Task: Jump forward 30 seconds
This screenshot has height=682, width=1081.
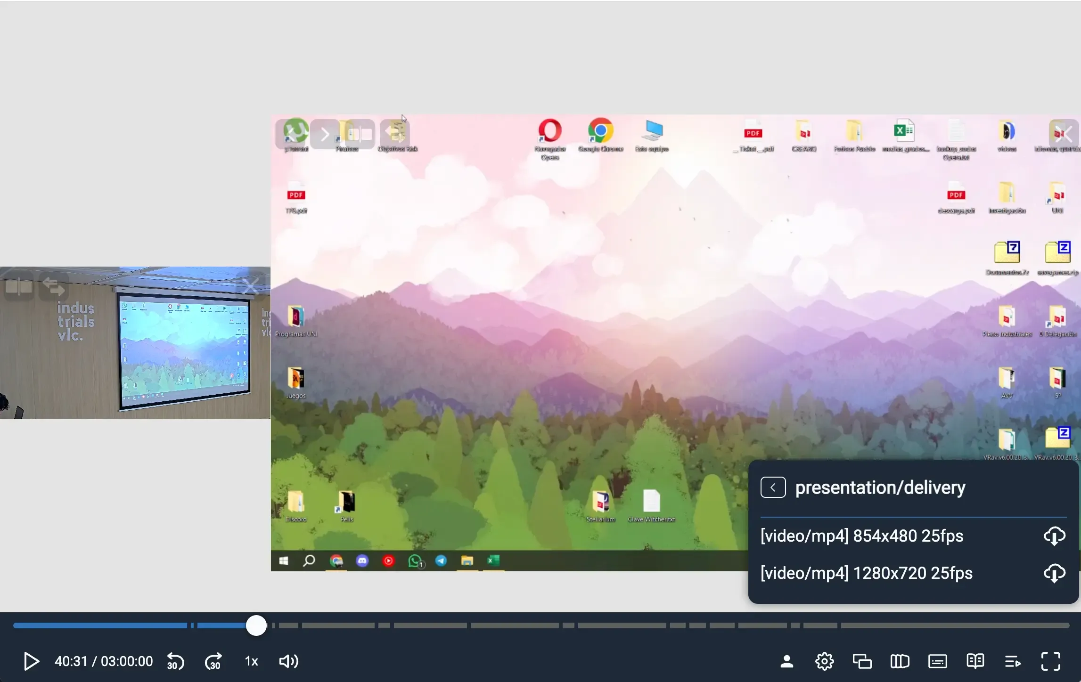Action: point(213,661)
